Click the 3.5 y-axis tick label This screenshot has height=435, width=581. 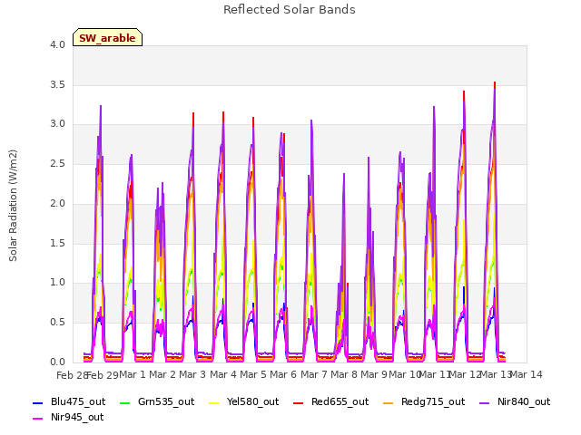57,84
